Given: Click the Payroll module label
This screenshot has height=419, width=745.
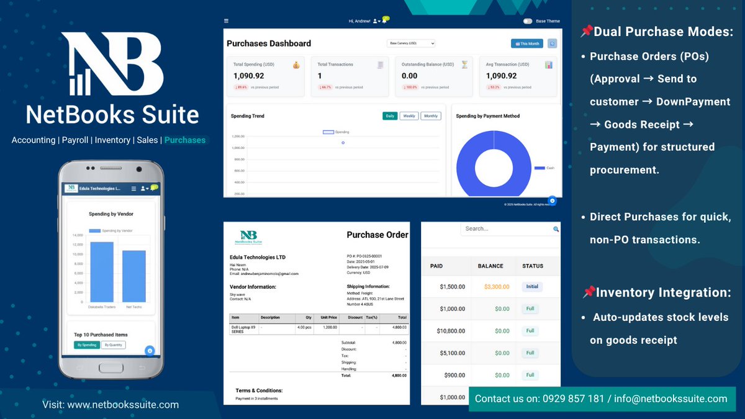Looking at the screenshot, I should tap(74, 140).
